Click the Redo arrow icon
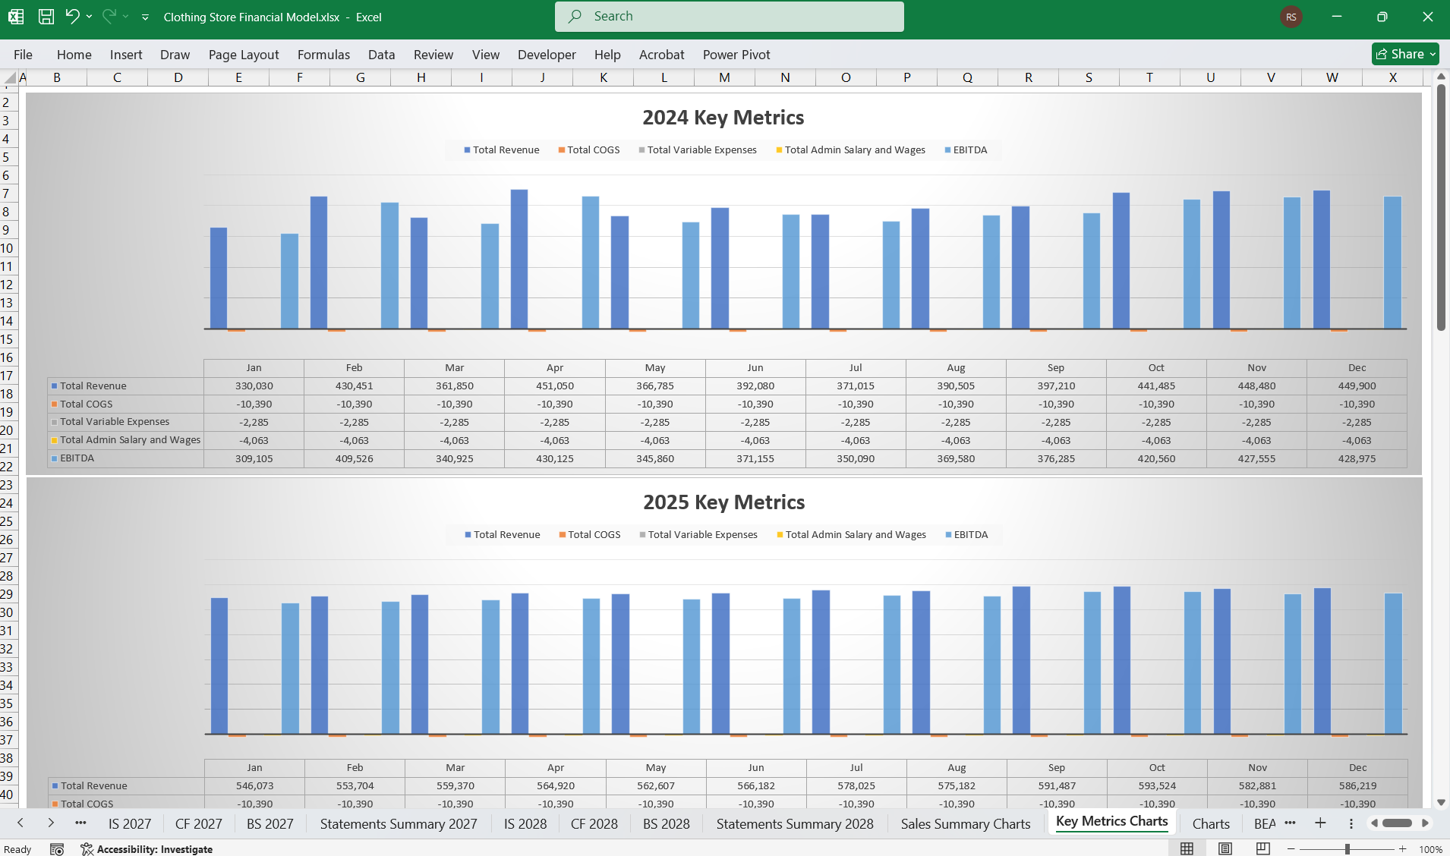The height and width of the screenshot is (856, 1450). (109, 16)
